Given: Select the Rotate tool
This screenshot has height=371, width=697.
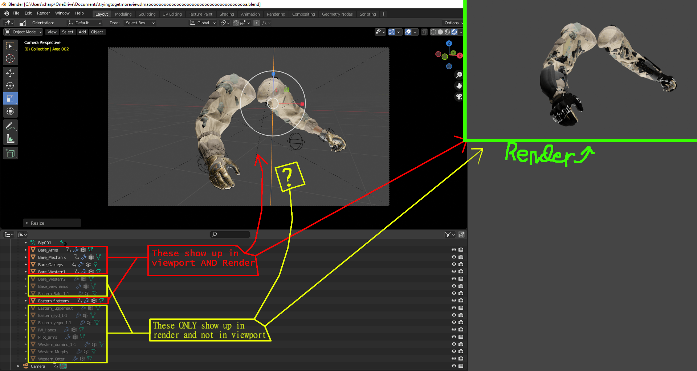Looking at the screenshot, I should (x=10, y=86).
